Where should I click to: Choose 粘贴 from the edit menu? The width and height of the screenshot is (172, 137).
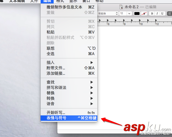[69, 32]
